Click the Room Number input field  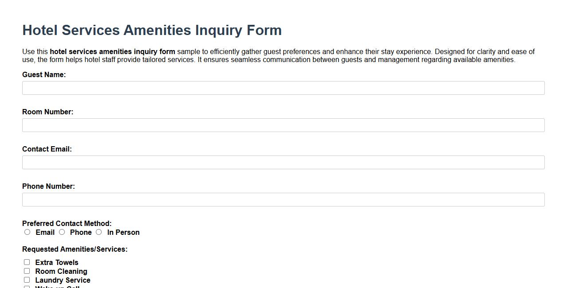tap(283, 125)
